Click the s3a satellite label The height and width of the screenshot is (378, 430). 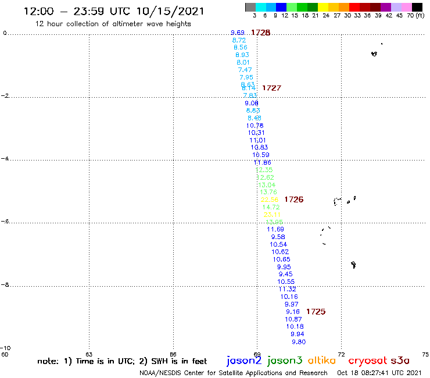(x=400, y=361)
